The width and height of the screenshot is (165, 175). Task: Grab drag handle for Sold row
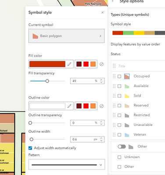[x=114, y=96]
